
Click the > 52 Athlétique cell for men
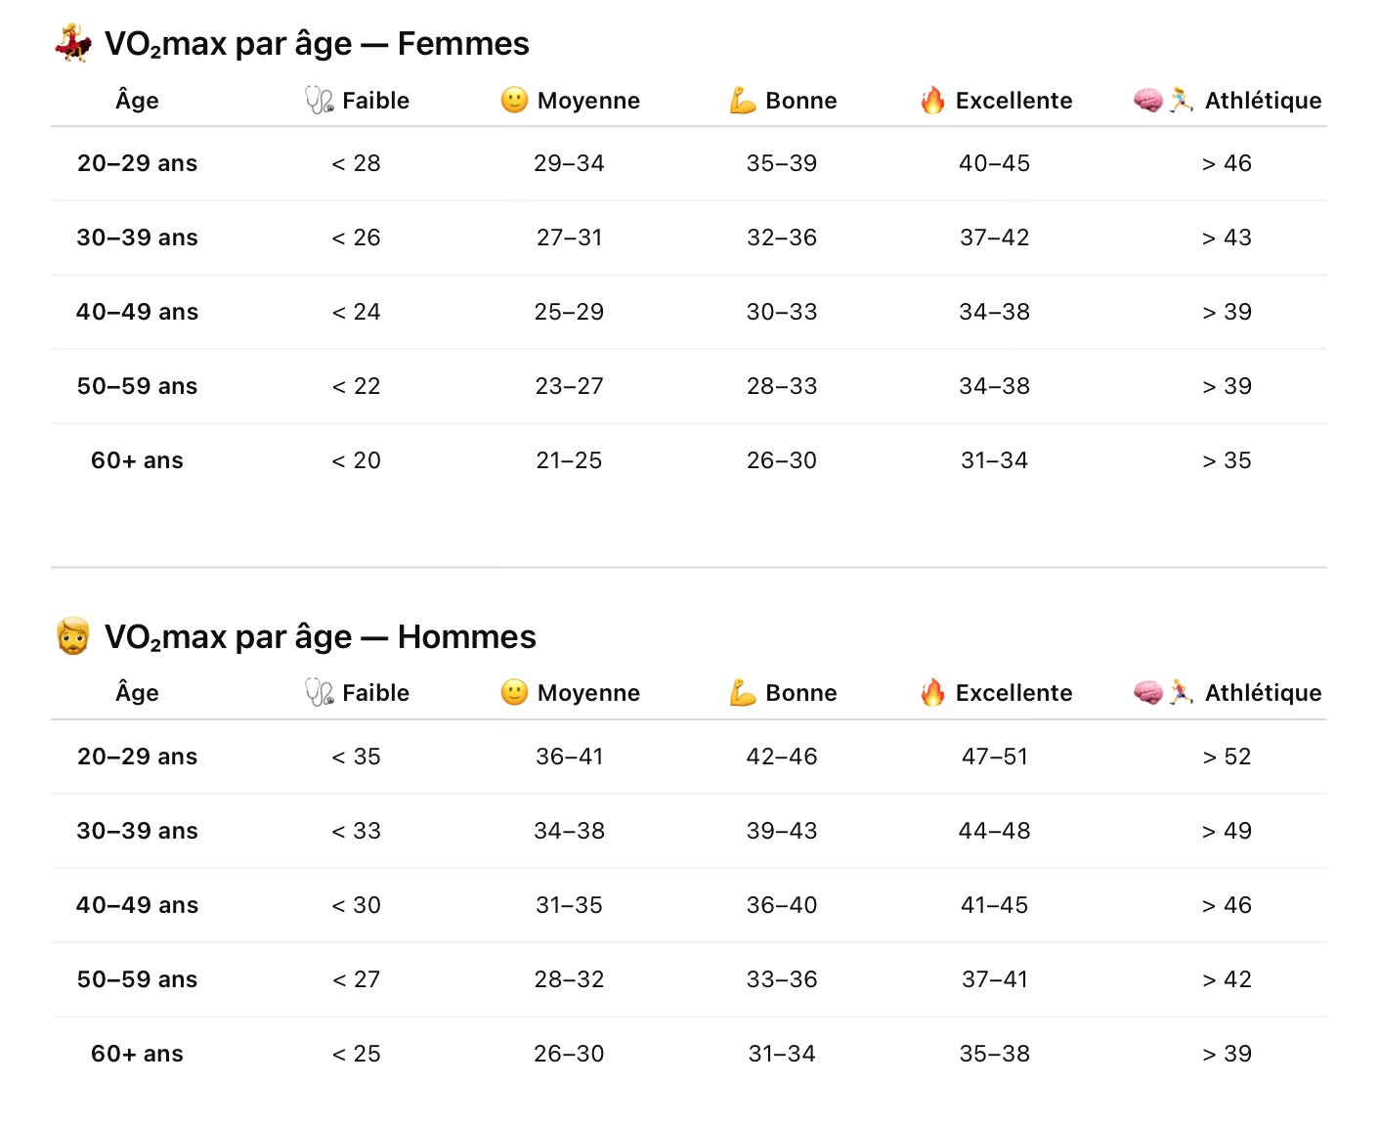point(1227,757)
